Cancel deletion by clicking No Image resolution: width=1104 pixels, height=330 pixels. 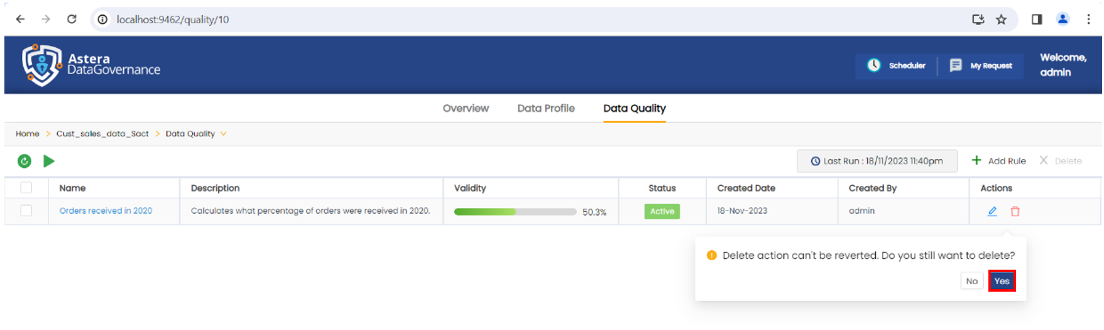(971, 281)
